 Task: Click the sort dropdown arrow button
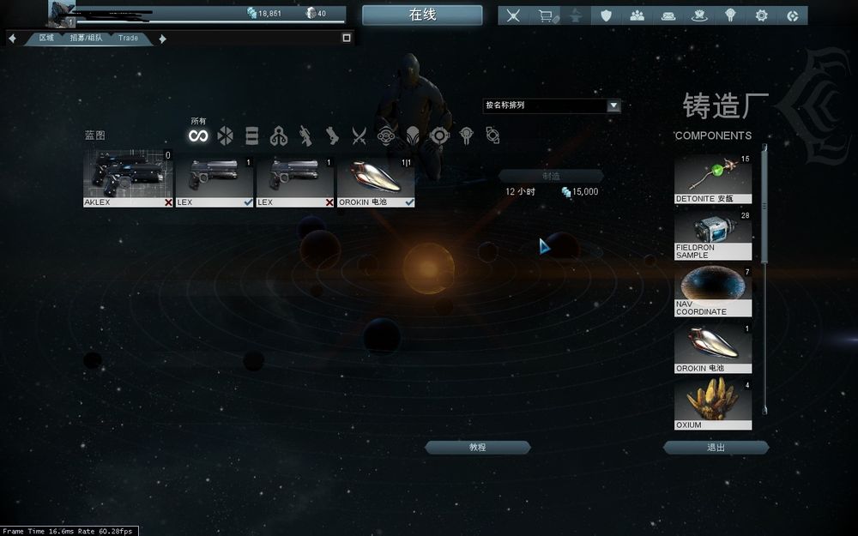pyautogui.click(x=613, y=105)
